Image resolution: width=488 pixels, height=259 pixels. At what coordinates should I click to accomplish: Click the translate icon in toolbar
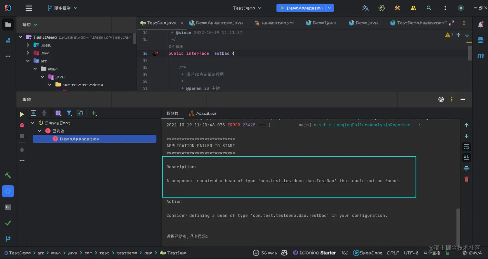click(x=365, y=8)
